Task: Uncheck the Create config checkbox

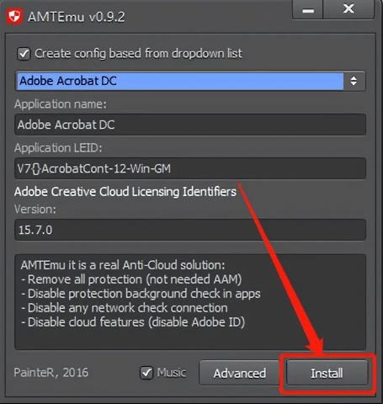Action: tap(24, 54)
